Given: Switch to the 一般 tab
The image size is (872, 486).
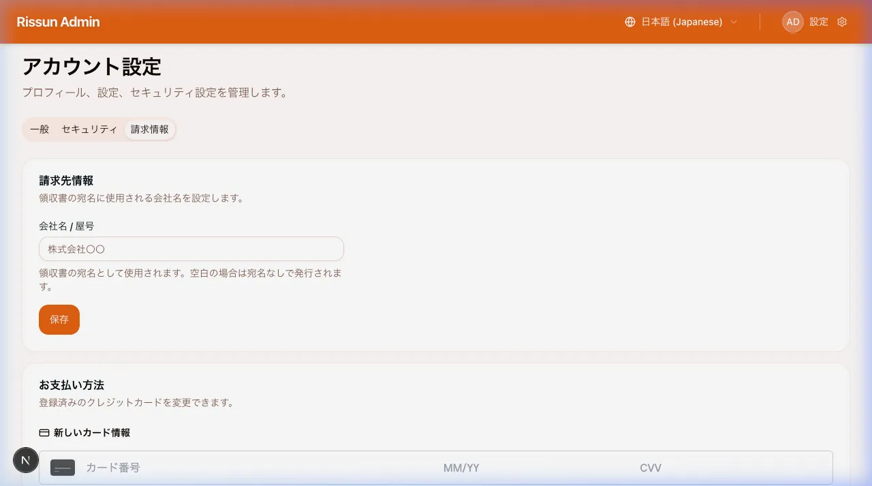Looking at the screenshot, I should pyautogui.click(x=40, y=129).
